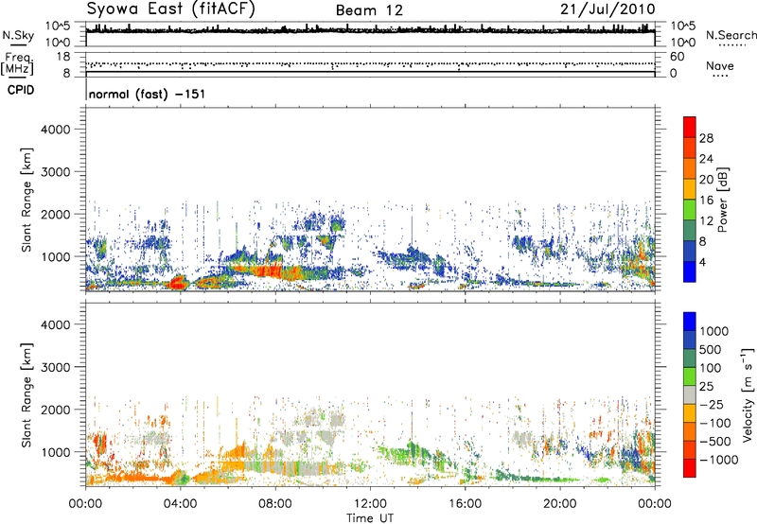This screenshot has height=524, width=757.
Task: Click the '04:00' time axis label
Action: coord(181,504)
